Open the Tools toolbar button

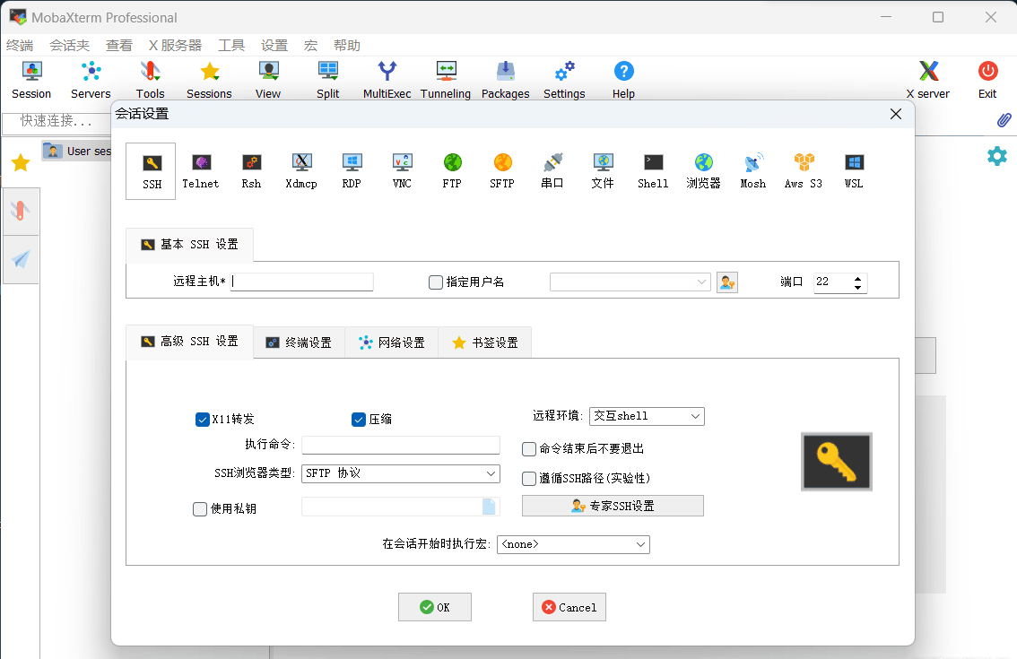coord(150,80)
